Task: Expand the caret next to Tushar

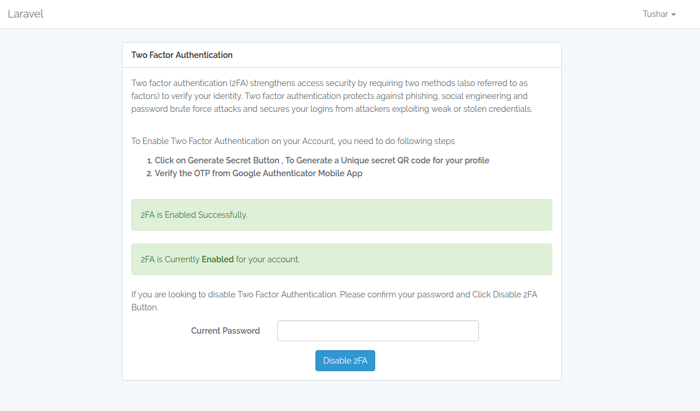Action: tap(674, 15)
